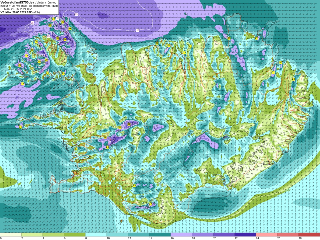Click the dark teal 14–16 legend swatch

160,234
